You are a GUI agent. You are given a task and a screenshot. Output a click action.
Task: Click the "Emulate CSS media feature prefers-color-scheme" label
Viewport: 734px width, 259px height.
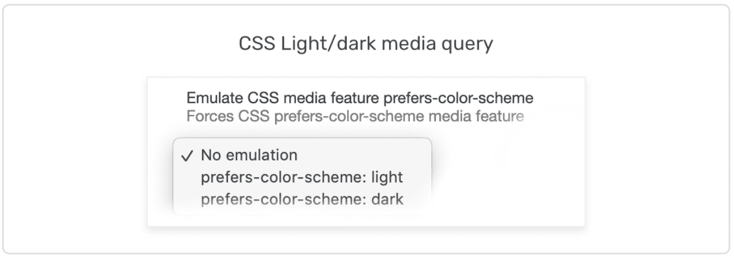360,99
